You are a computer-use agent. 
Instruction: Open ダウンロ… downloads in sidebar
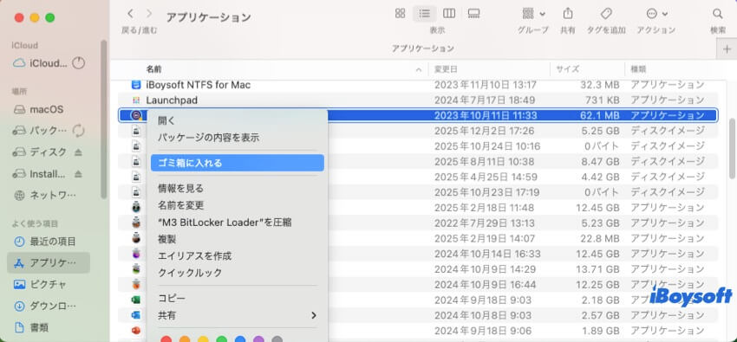pos(45,306)
